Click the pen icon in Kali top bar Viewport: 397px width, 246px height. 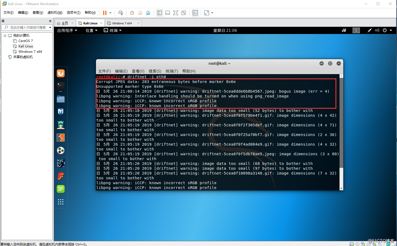tap(369, 30)
